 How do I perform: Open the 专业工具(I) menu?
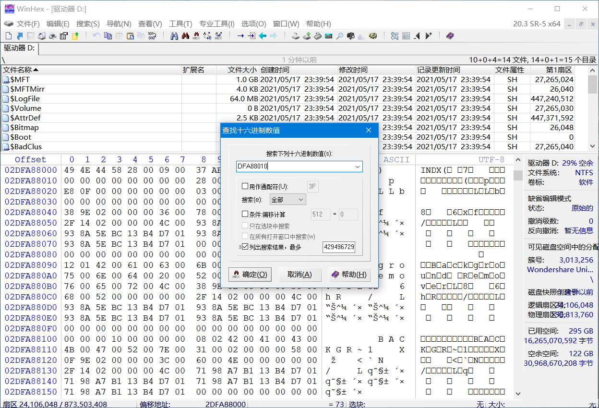(217, 24)
